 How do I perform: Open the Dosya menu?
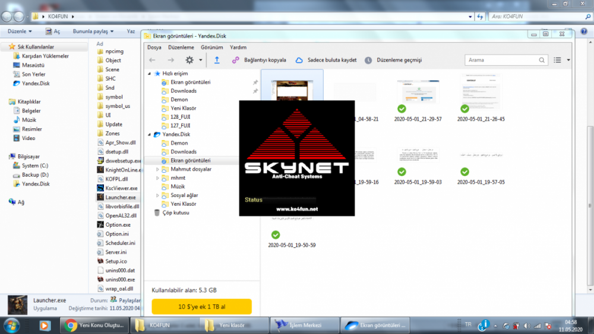pos(154,47)
